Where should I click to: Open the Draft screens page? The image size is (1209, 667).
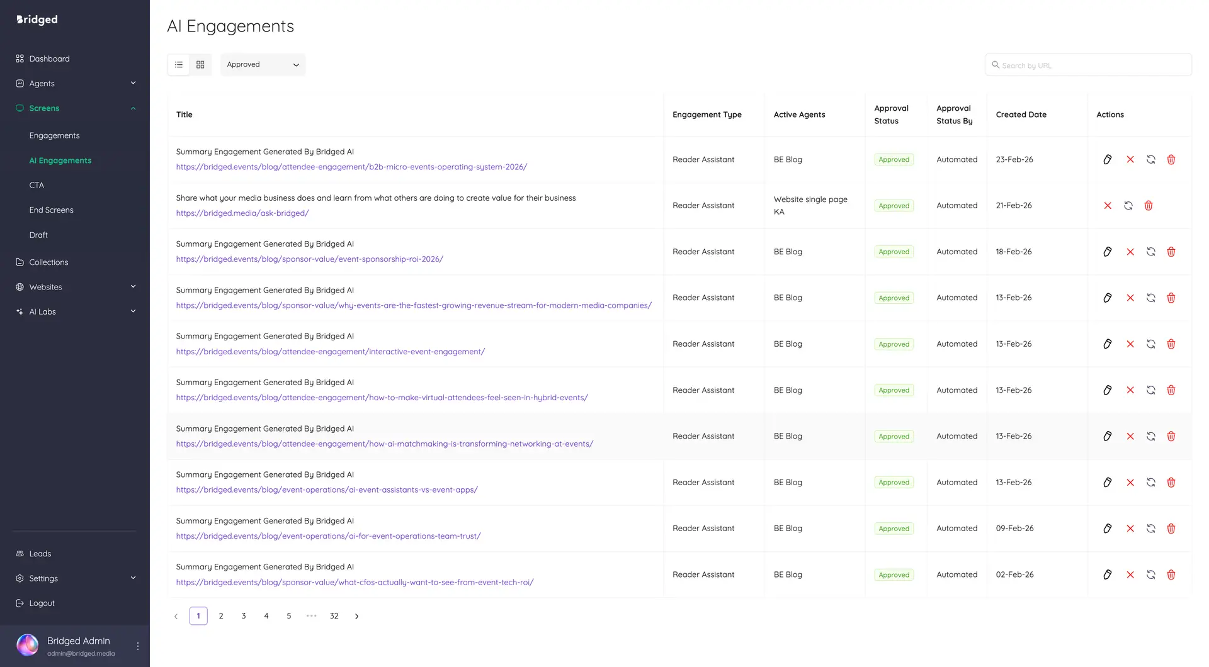(38, 235)
